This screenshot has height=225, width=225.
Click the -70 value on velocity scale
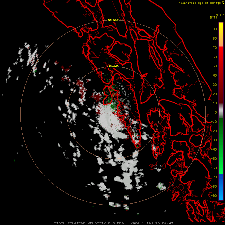(214, 177)
